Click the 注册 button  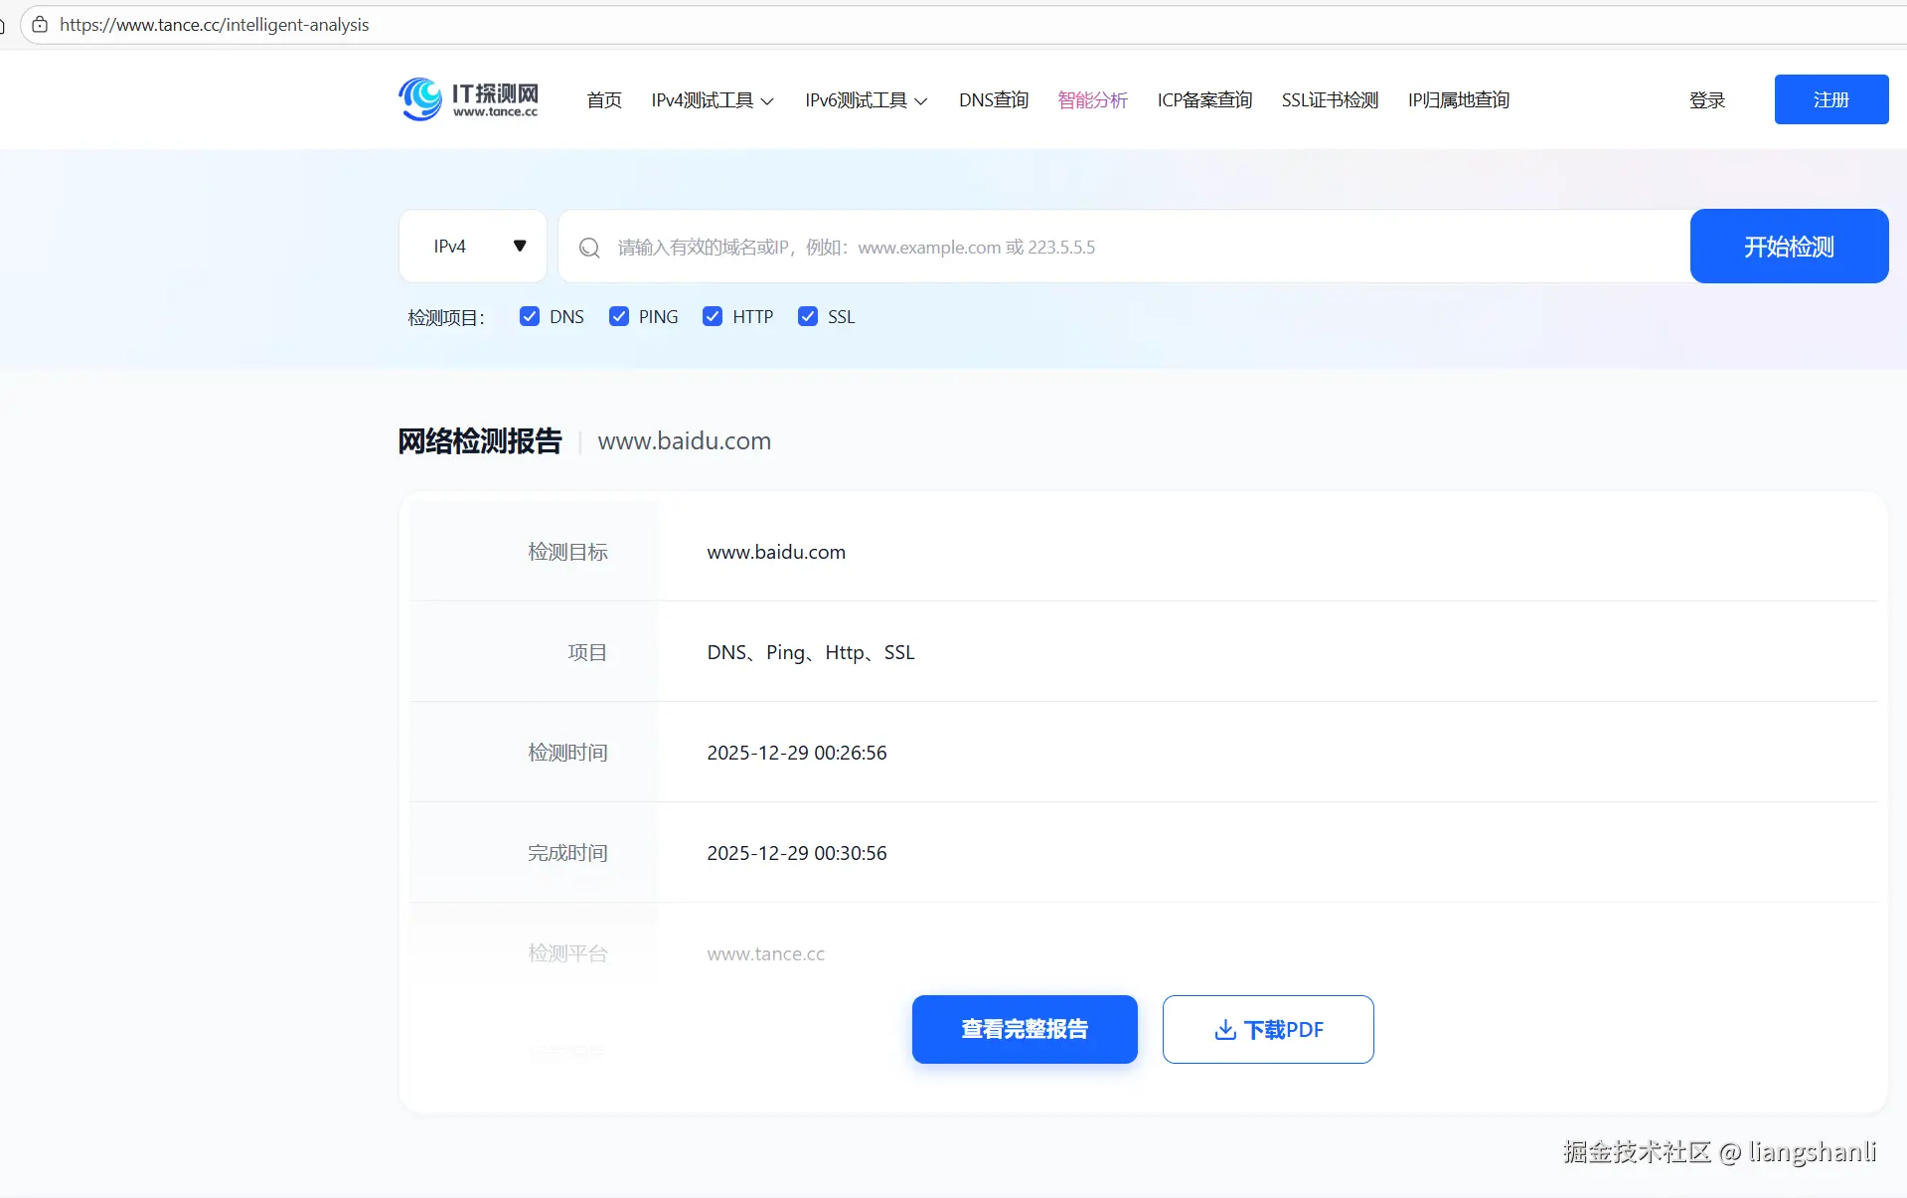(1830, 99)
